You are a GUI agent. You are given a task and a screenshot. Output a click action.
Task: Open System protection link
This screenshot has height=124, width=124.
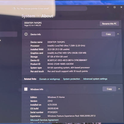pos(72,79)
